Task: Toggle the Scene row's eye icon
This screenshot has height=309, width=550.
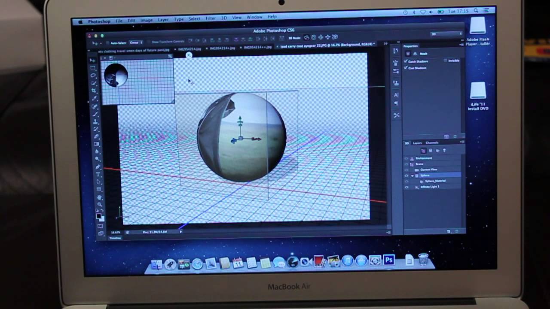Action: pyautogui.click(x=406, y=164)
